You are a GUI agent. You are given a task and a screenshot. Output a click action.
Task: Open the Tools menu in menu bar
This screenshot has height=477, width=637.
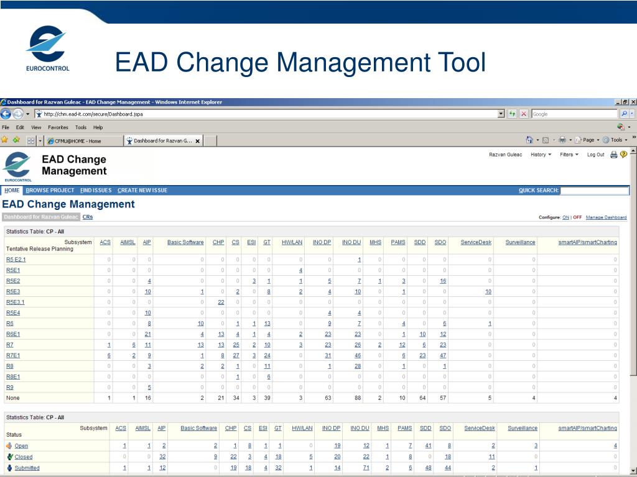point(80,127)
